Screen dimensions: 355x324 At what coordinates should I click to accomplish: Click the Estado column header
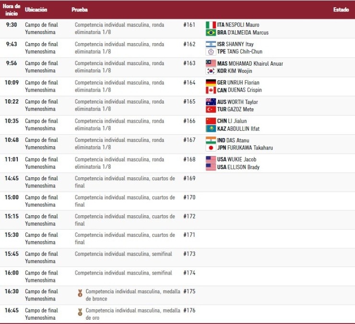[x=341, y=10]
